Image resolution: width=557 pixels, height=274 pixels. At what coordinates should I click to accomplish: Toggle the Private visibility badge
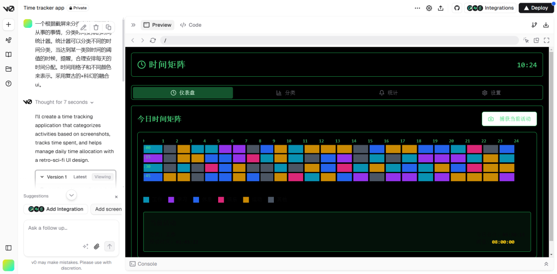click(x=78, y=8)
